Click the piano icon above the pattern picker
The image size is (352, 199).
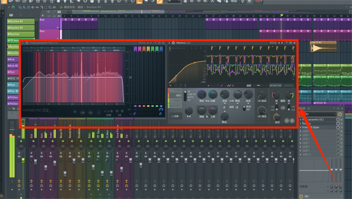point(11,15)
